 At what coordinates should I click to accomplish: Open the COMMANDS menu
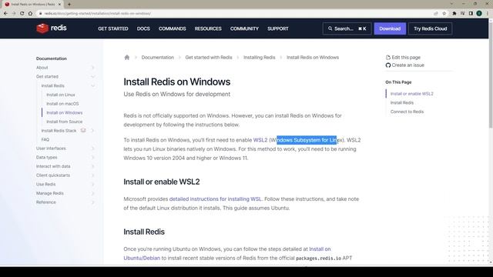(x=172, y=28)
